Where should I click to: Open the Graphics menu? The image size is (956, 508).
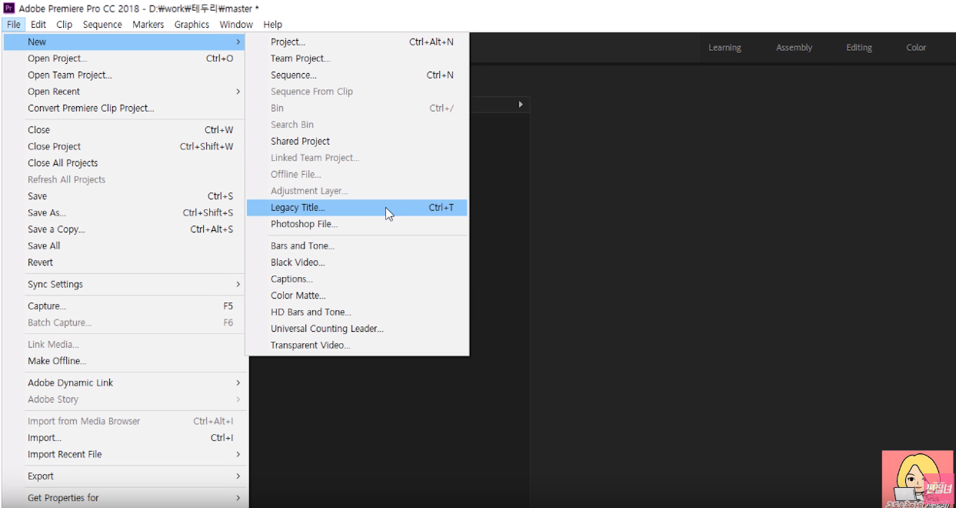pyautogui.click(x=192, y=25)
